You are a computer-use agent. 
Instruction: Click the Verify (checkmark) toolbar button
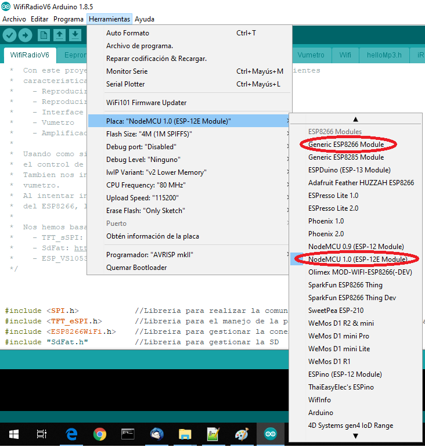pos(9,35)
